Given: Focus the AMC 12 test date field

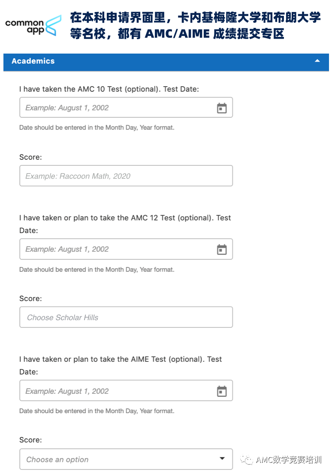Looking at the screenshot, I should [126, 249].
